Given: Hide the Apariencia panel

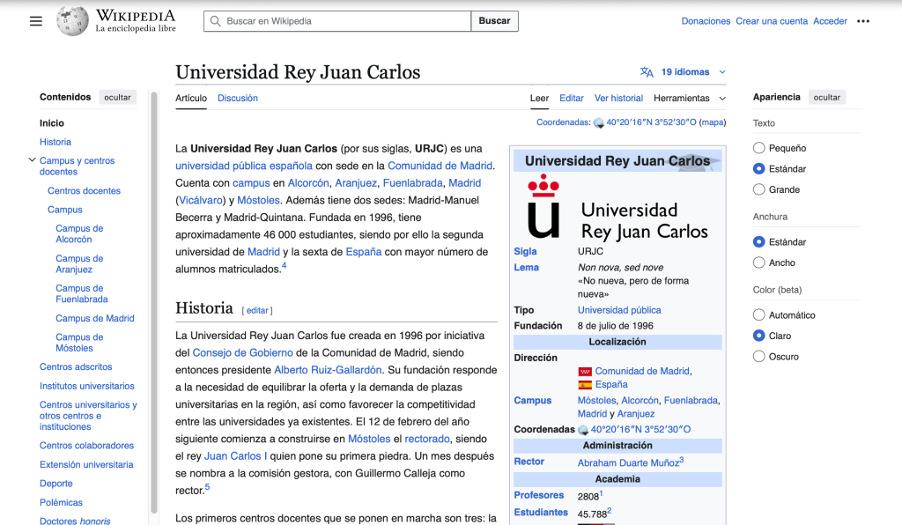Looking at the screenshot, I should coord(826,97).
